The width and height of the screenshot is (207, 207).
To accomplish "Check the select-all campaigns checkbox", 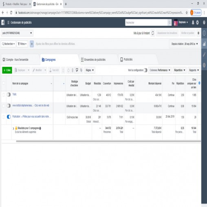I will [x=4, y=83].
